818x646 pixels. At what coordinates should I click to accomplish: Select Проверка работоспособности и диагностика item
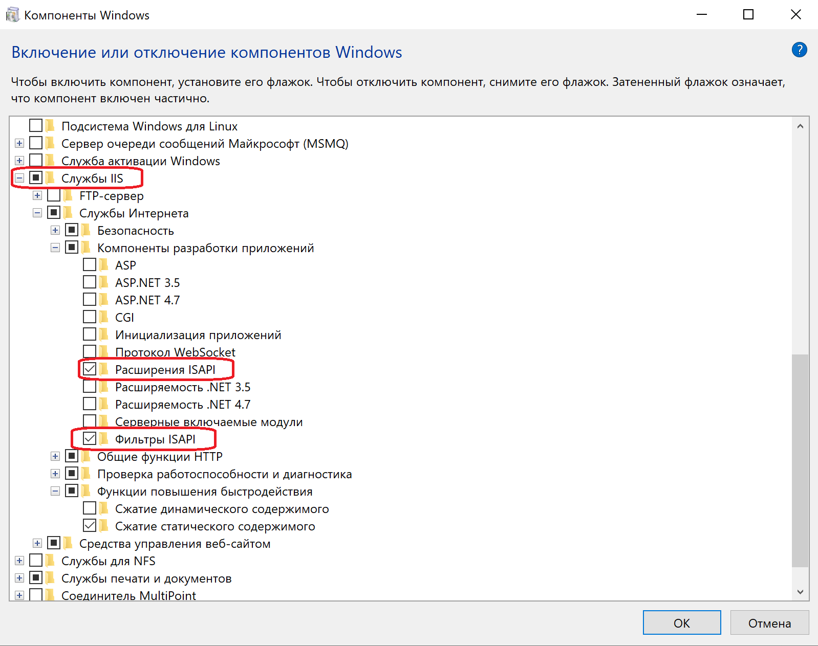coord(225,474)
